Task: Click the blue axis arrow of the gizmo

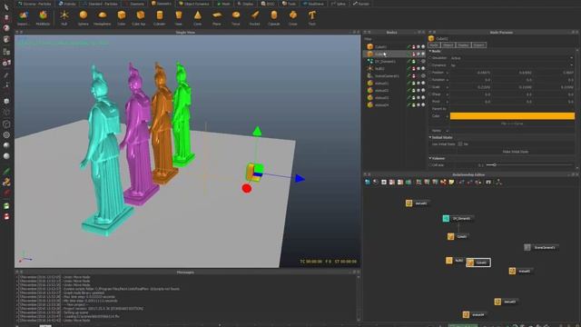Action: pyautogui.click(x=300, y=179)
